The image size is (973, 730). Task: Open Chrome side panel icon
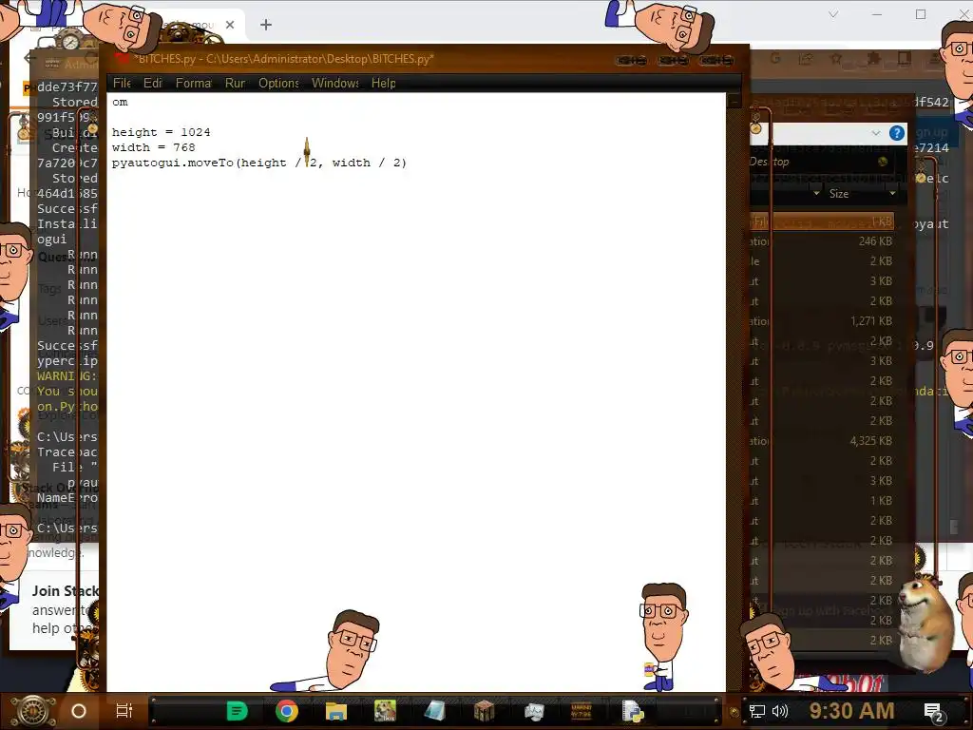coord(905,59)
